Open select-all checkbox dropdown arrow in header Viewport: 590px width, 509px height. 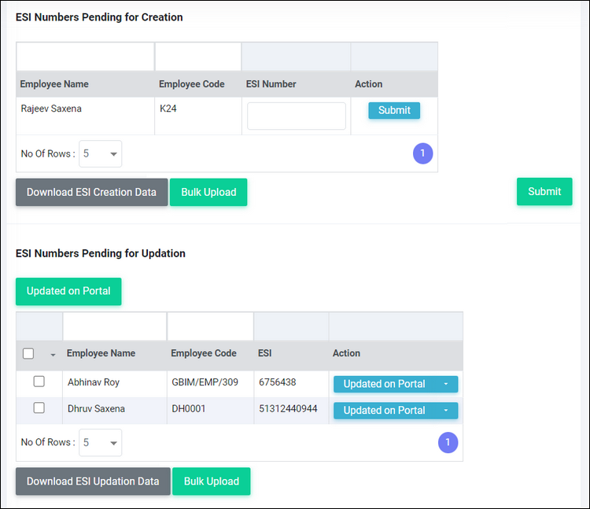point(53,355)
